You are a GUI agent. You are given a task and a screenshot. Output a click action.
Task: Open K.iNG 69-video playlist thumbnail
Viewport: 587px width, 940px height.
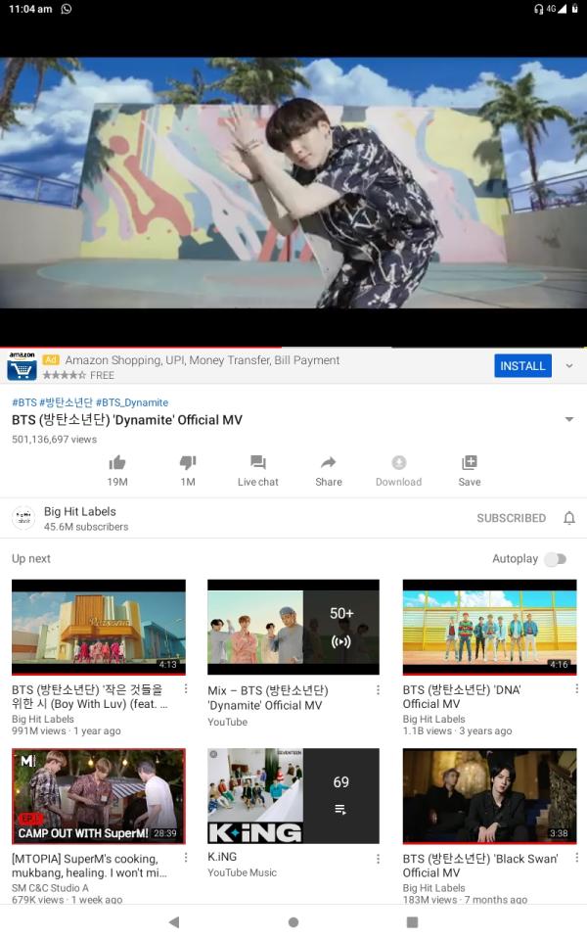[x=293, y=796]
